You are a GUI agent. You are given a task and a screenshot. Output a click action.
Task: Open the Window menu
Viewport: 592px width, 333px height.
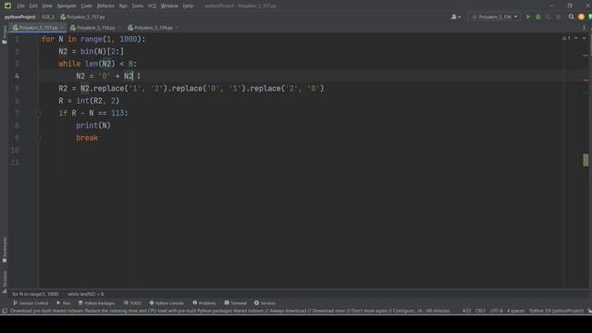tap(169, 6)
